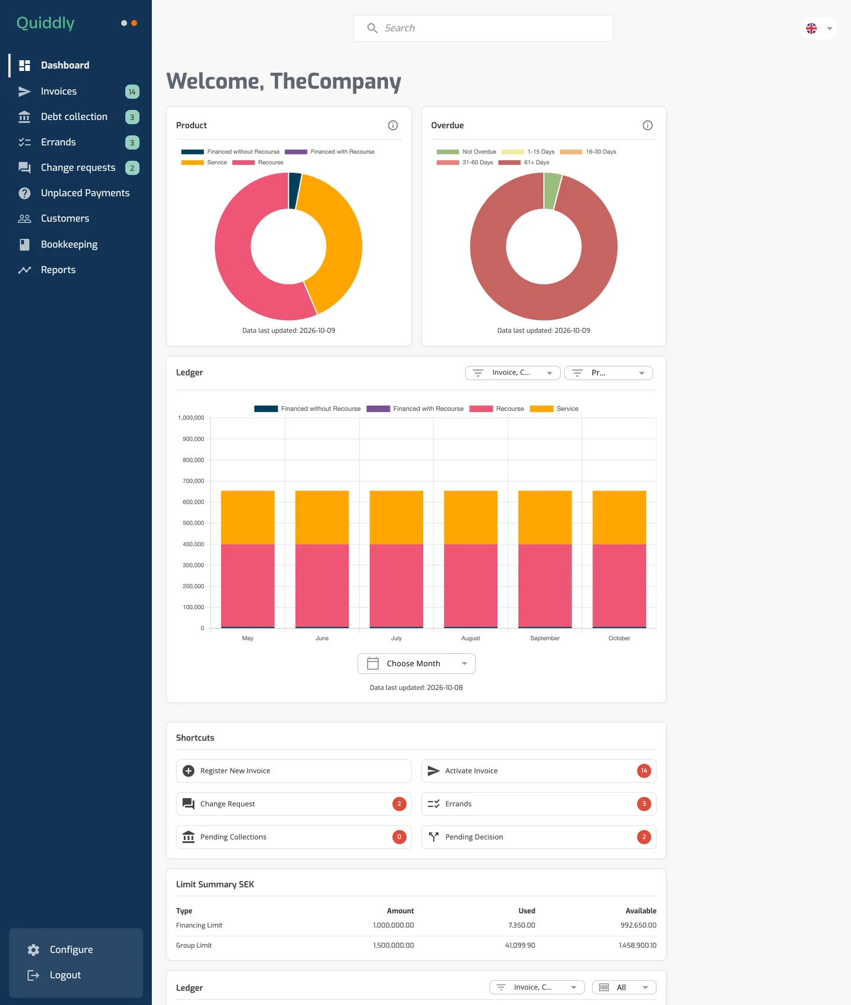Click the Activate Invoice shortcut
Image resolution: width=851 pixels, height=1005 pixels.
(x=539, y=771)
